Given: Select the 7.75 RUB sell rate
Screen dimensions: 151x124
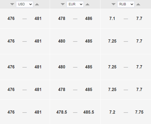Looking at the screenshot, I should click(139, 112).
